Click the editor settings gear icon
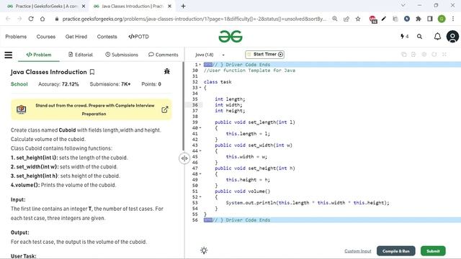The height and width of the screenshot is (259, 461). click(x=424, y=55)
